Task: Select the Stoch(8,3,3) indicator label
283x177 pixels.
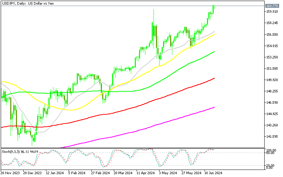Action: [x=20, y=152]
